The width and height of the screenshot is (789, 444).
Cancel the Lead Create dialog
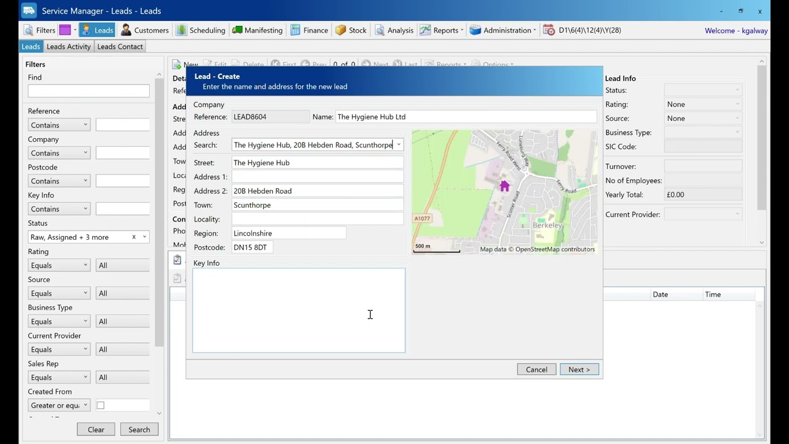pos(536,369)
